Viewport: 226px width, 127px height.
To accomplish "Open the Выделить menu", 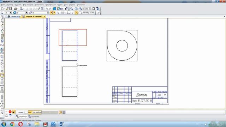I will point(18,5).
